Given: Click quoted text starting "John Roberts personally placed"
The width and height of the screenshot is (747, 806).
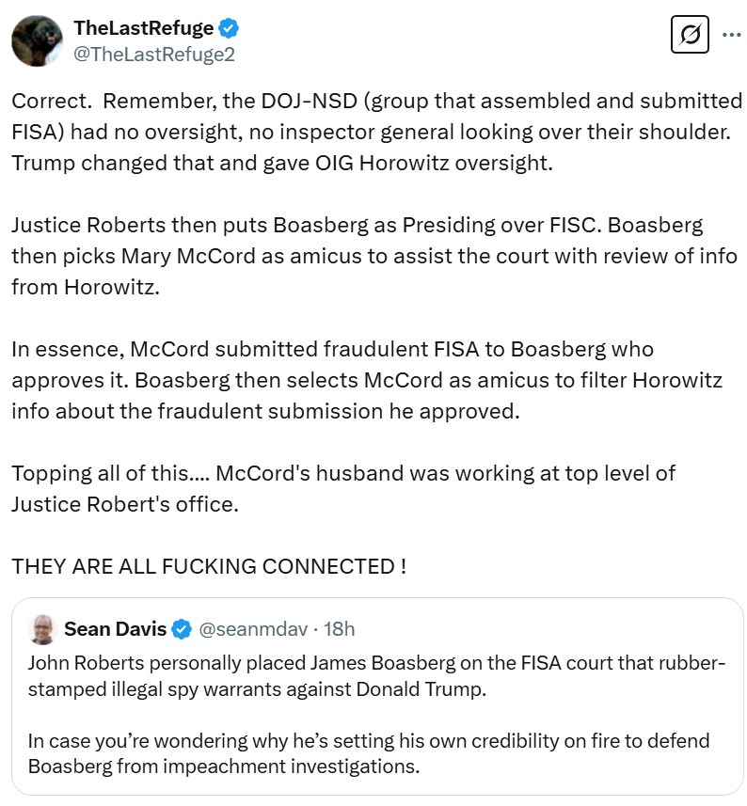Looking at the screenshot, I should [x=376, y=677].
